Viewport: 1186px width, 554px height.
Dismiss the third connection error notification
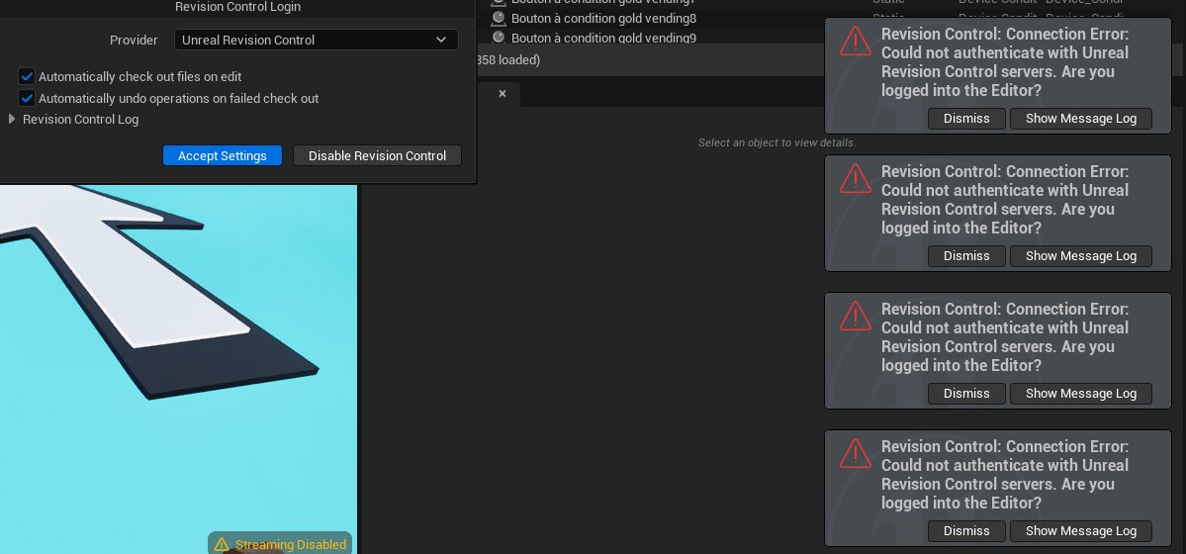point(966,394)
